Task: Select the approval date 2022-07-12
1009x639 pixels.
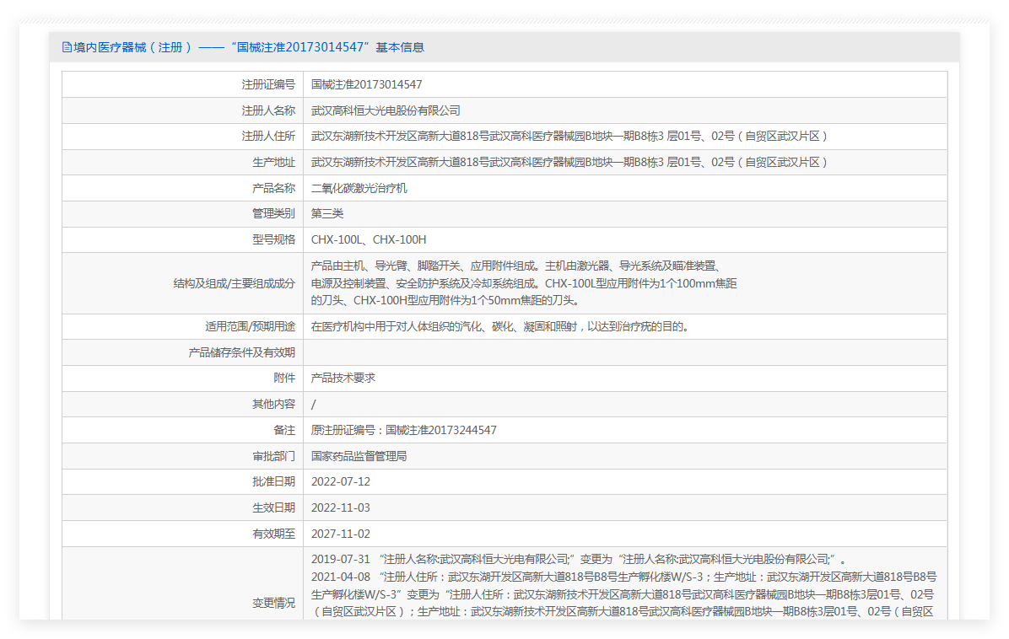Action: [340, 481]
